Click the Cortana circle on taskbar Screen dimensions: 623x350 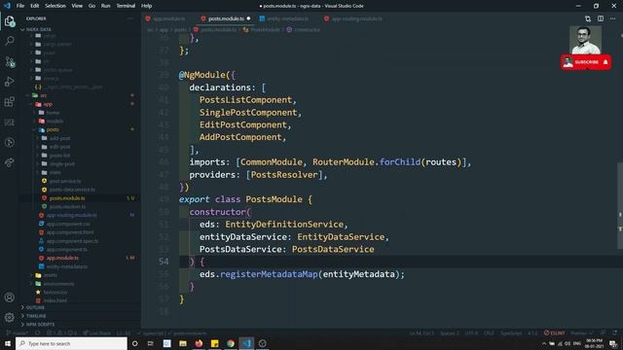tap(134, 343)
